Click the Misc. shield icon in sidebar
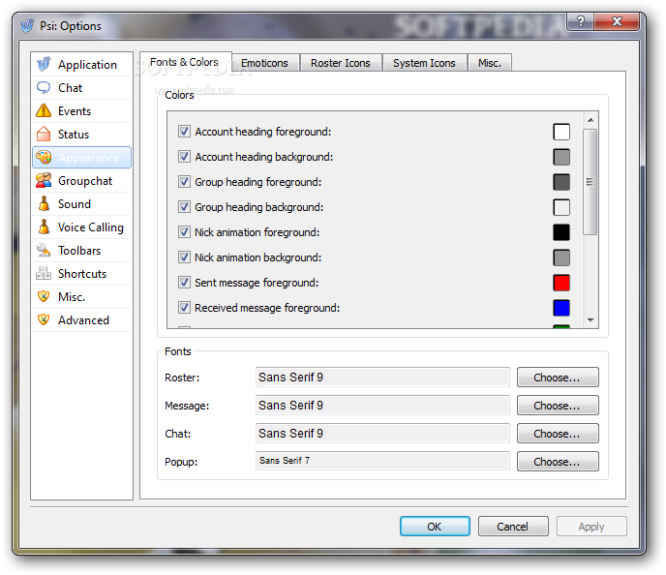The image size is (666, 575). pos(44,296)
